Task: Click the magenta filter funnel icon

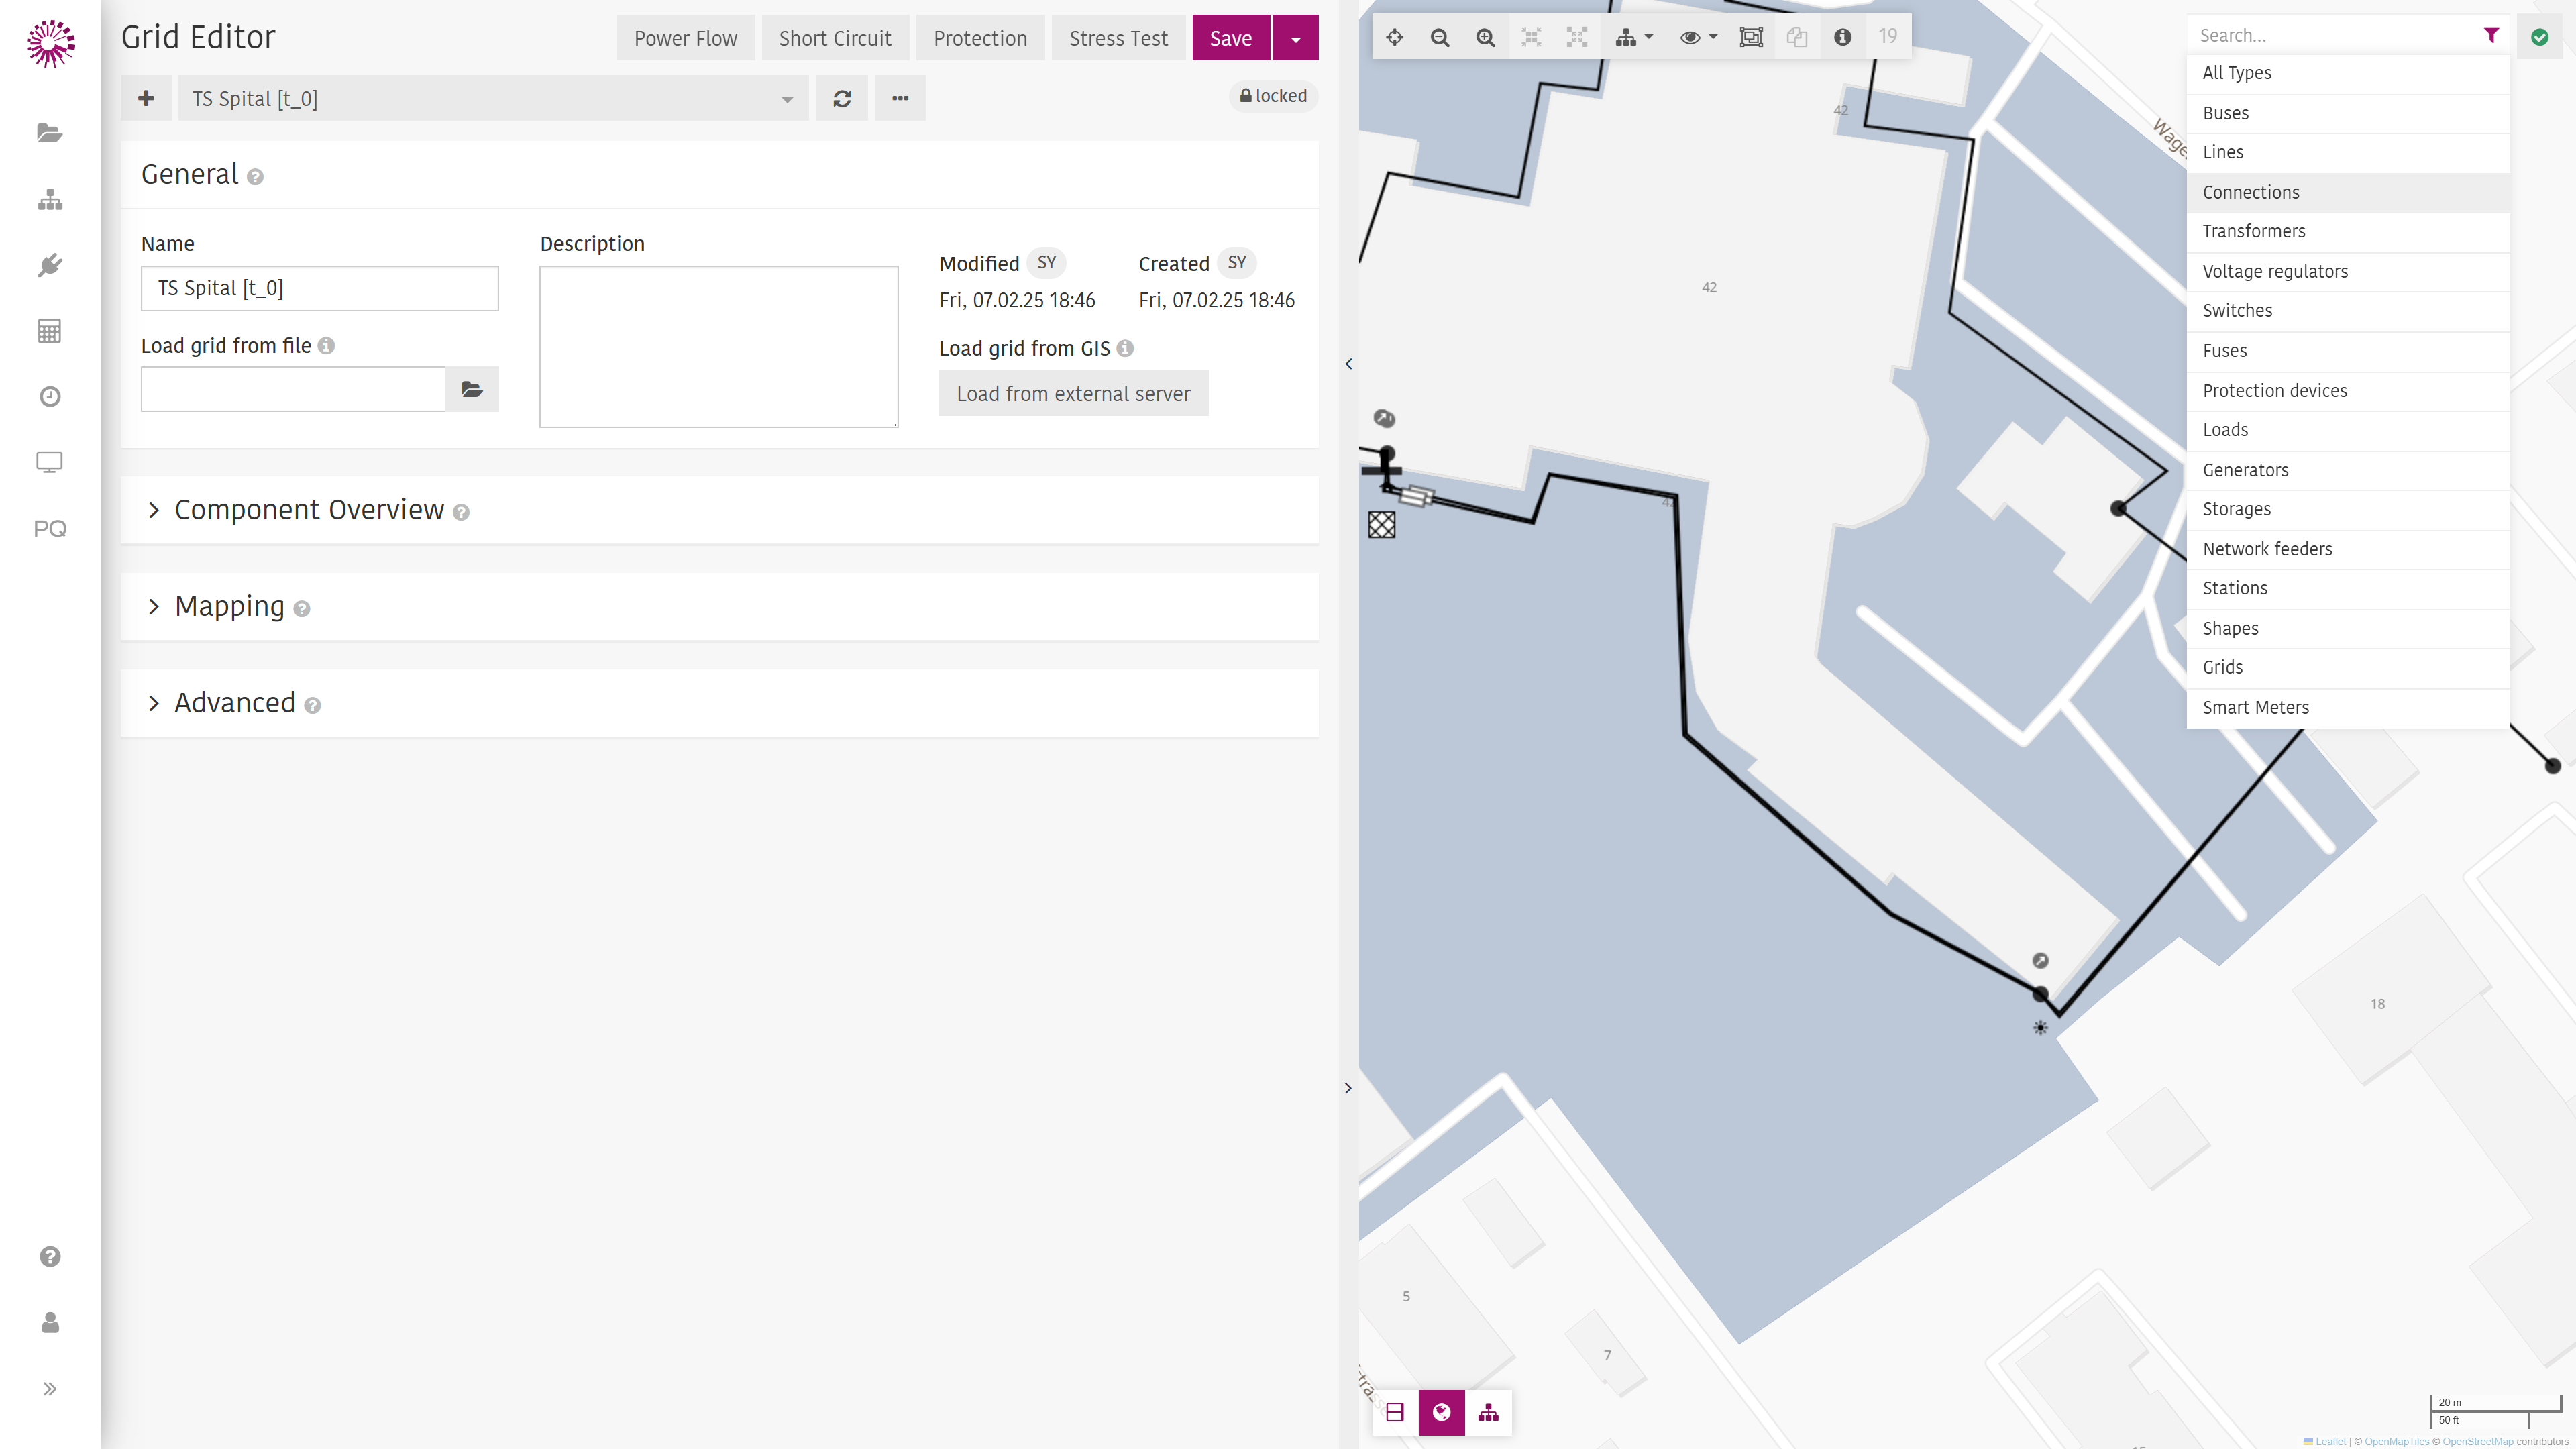Action: (2491, 35)
